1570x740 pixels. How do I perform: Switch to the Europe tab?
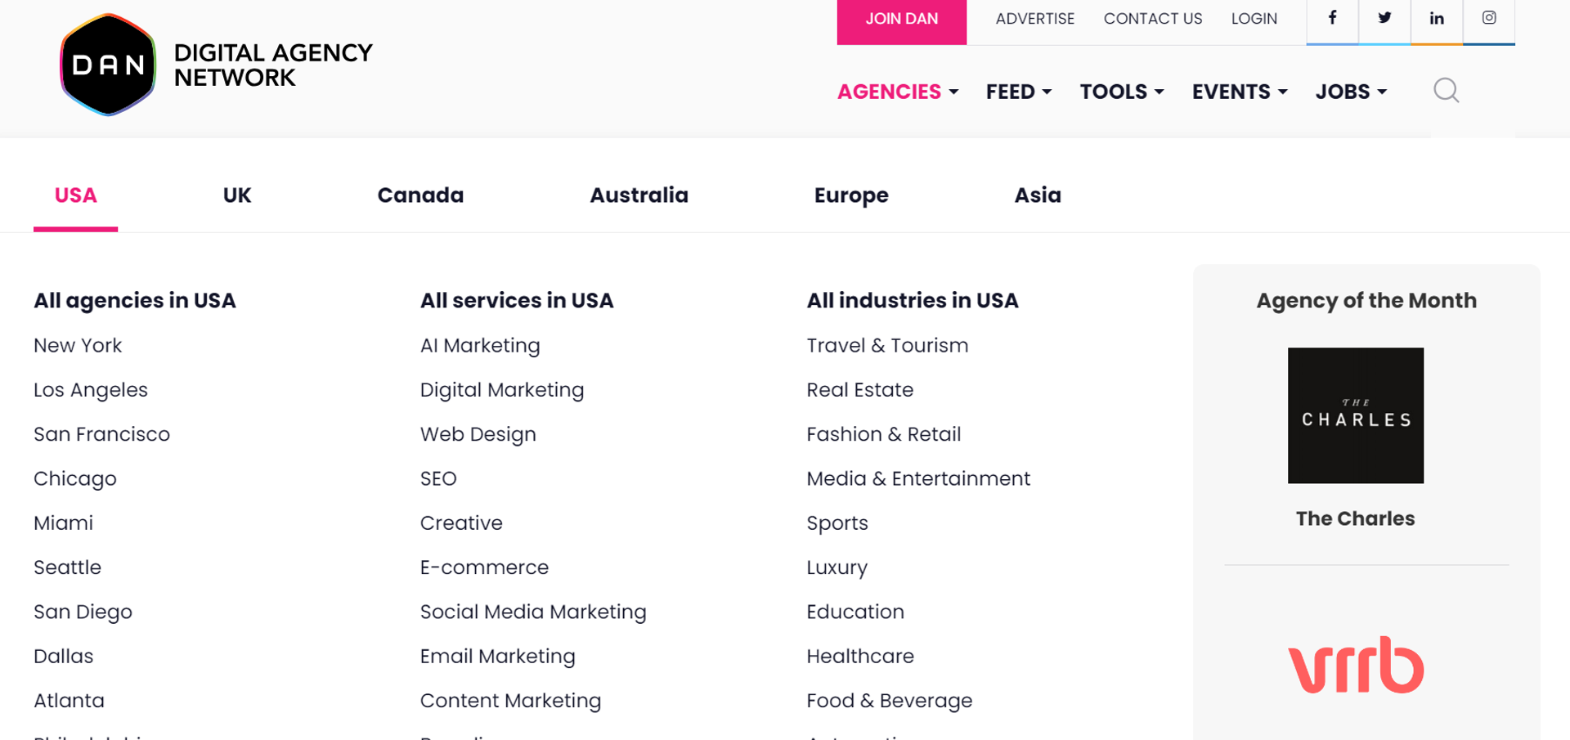tap(850, 195)
